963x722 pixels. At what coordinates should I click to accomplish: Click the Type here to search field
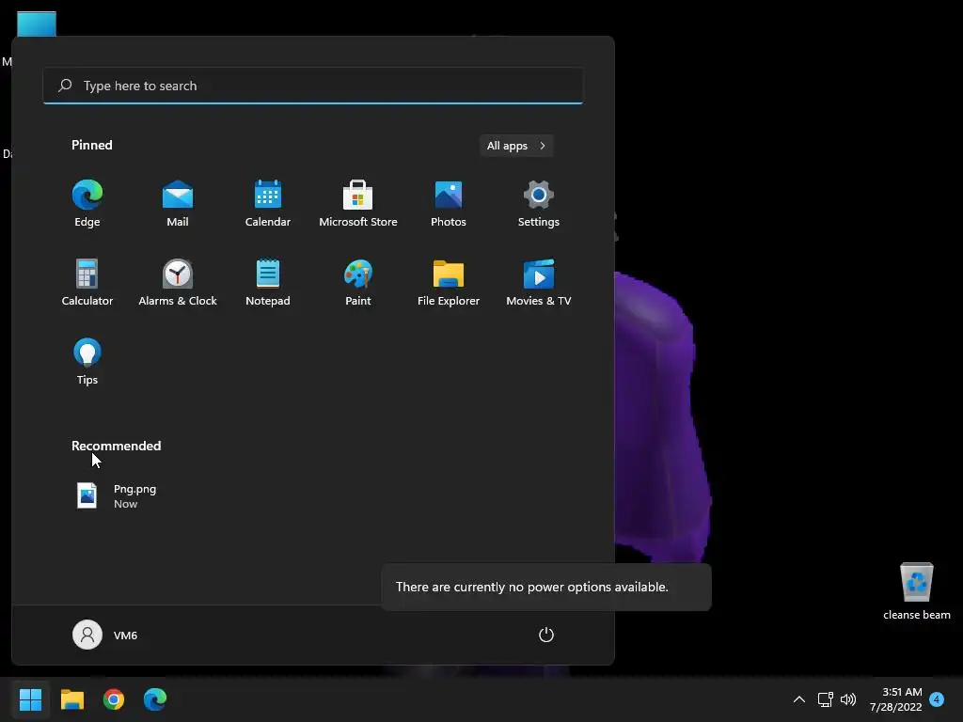point(312,86)
